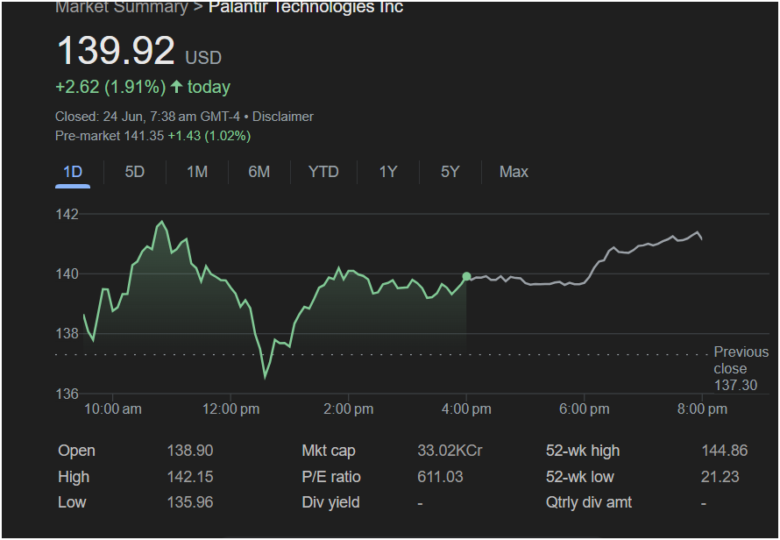The height and width of the screenshot is (540, 780).
Task: Click the 52-wk high value 144.86
Action: [724, 451]
